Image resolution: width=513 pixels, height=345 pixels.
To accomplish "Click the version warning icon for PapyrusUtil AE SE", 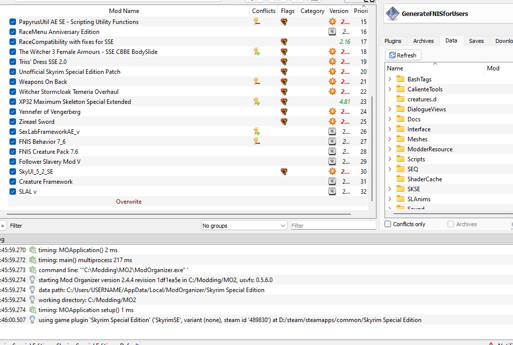I will click(332, 22).
